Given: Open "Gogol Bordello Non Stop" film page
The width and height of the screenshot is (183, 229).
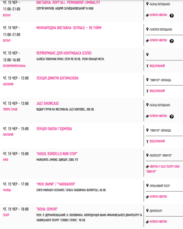Looking at the screenshot, I should (x=57, y=154).
